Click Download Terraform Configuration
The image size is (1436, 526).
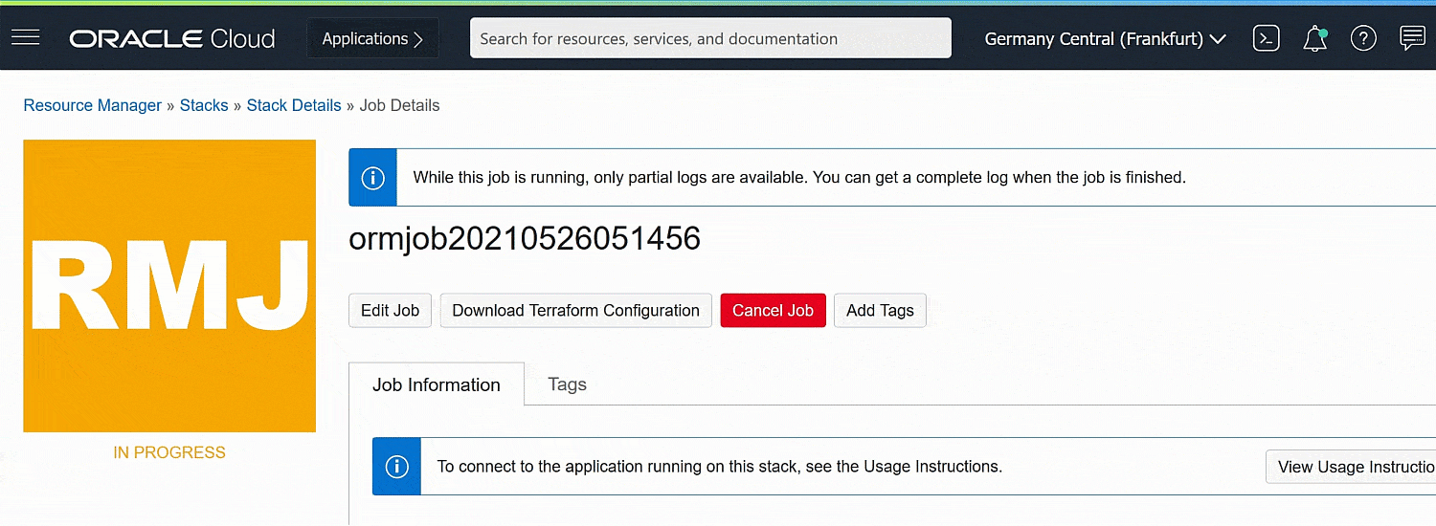tap(575, 311)
